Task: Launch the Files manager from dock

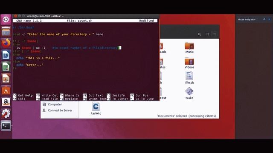Action: [x=6, y=31]
